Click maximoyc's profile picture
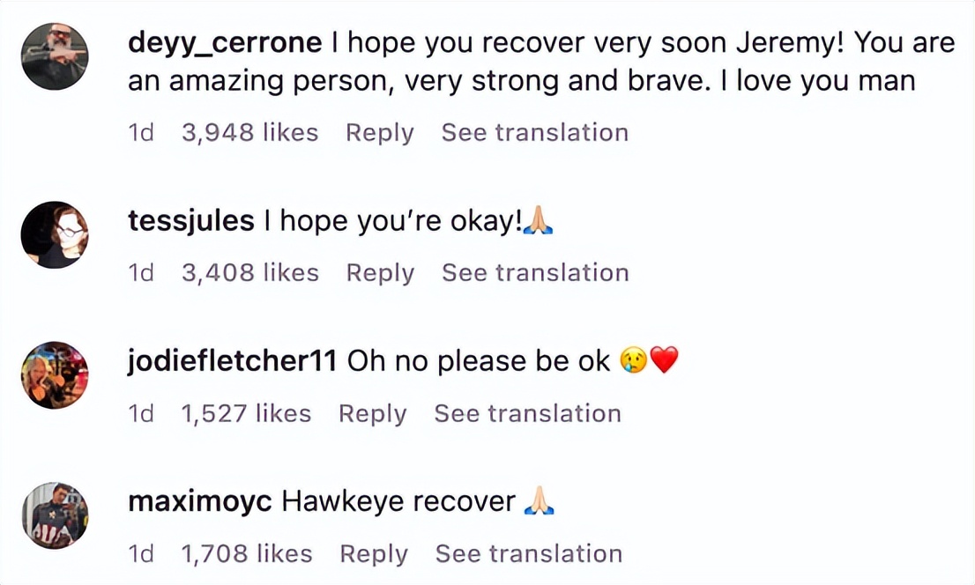975x585 pixels. click(55, 515)
